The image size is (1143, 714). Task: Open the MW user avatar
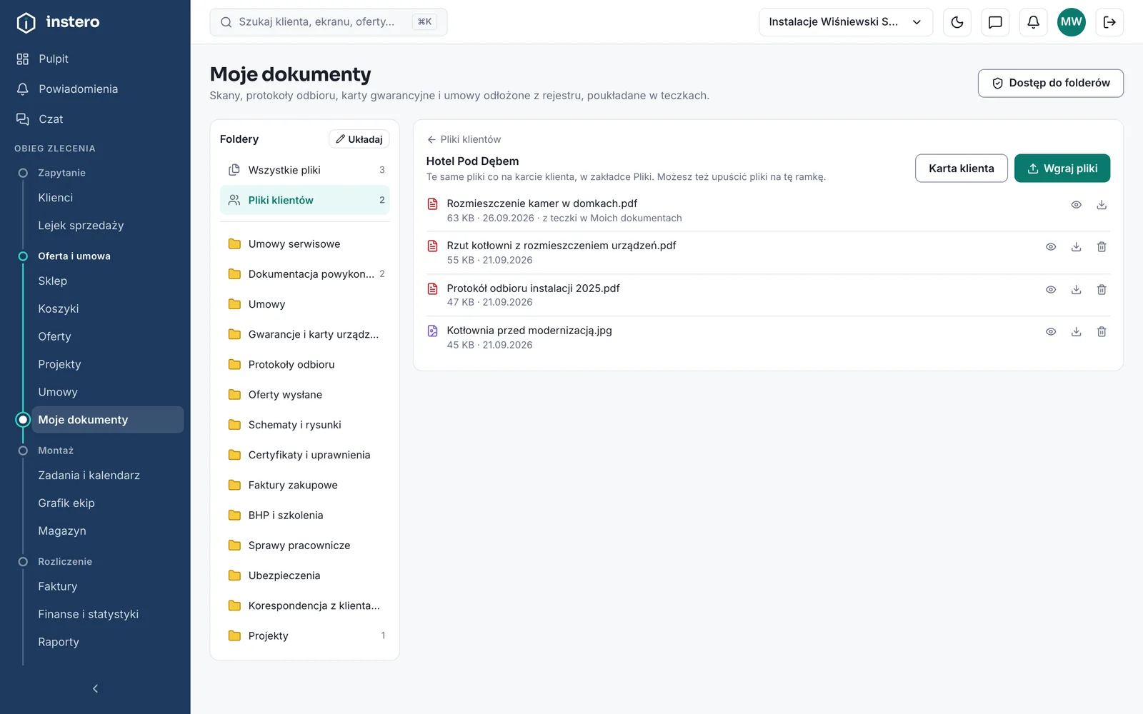(x=1072, y=22)
